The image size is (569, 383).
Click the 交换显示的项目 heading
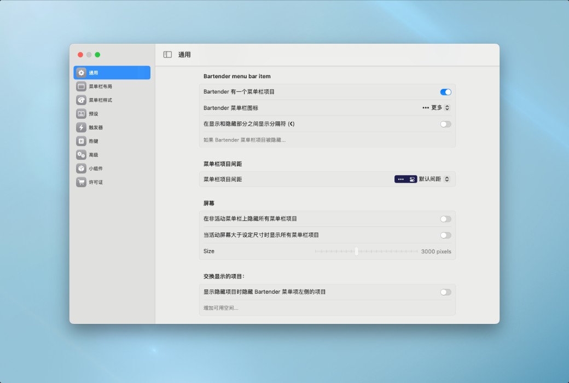point(224,276)
